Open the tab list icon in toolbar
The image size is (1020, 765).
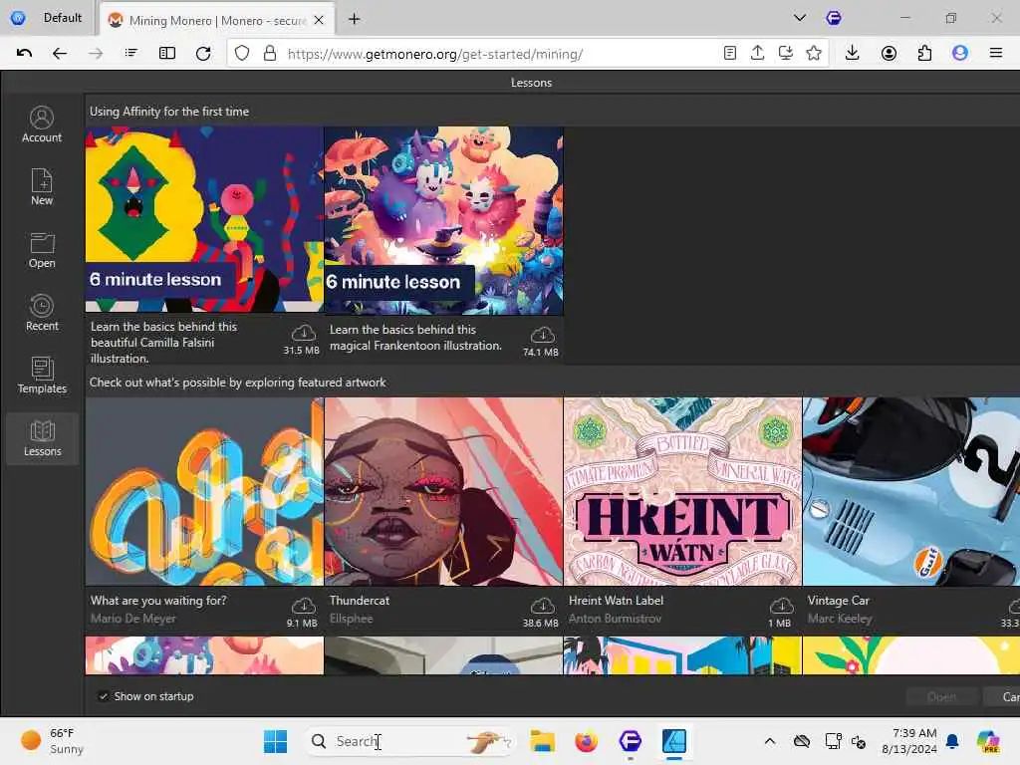click(130, 54)
